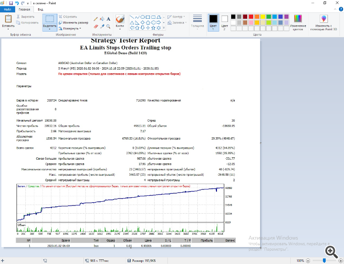The image size is (344, 264).
Task: Open Paint Help question mark icon
Action: coord(341,9)
